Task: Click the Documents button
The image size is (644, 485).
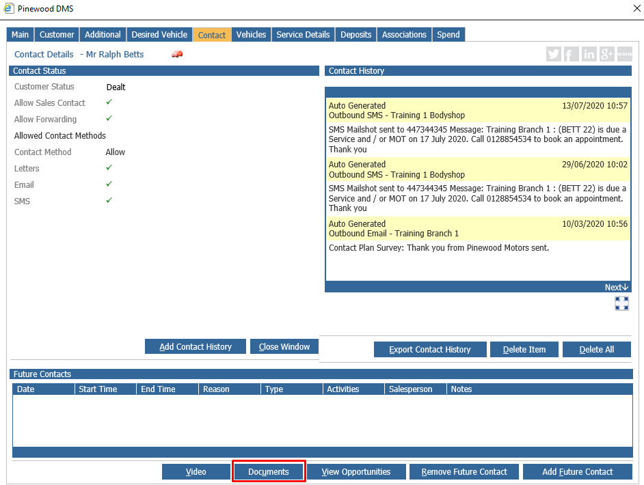Action: tap(269, 472)
